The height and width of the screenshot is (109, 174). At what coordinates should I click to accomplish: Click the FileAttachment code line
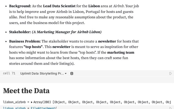tap(30, 108)
